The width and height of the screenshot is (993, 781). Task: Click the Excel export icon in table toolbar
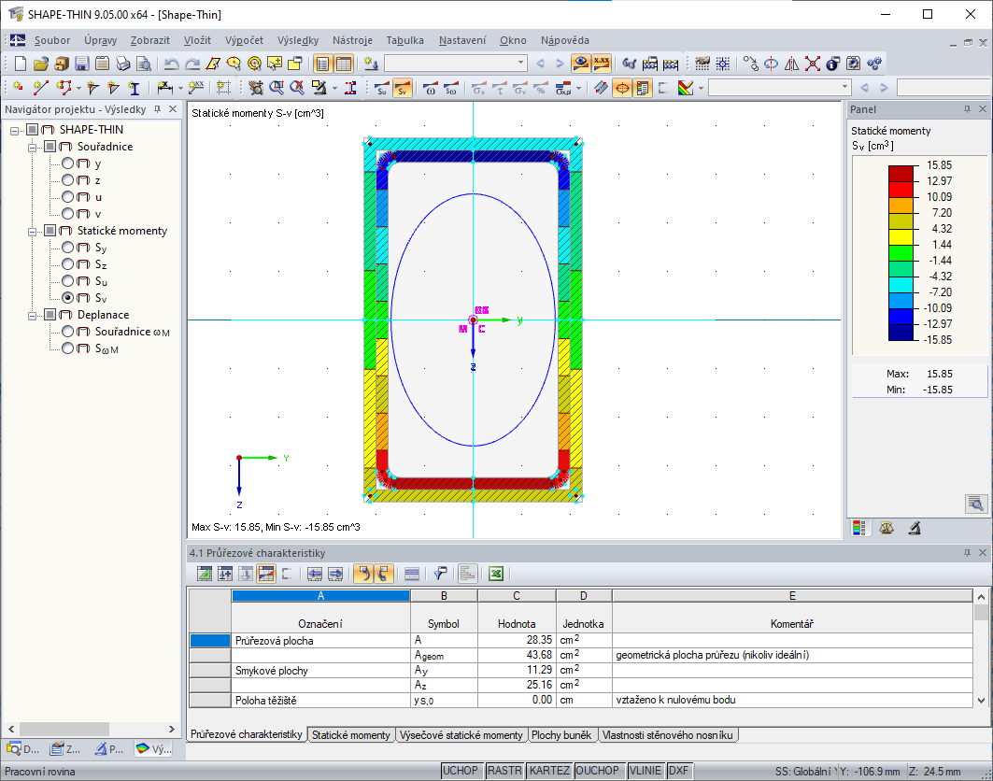[x=497, y=574]
